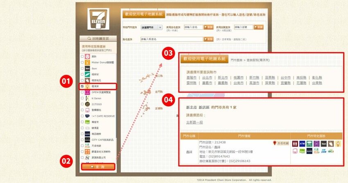Click the 21TOGO icon in service list
Viewport: 348px width, 183px height.
[88, 104]
